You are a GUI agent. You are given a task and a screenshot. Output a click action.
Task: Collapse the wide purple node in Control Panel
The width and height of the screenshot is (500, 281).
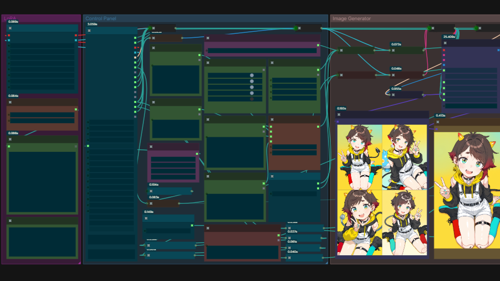208,38
